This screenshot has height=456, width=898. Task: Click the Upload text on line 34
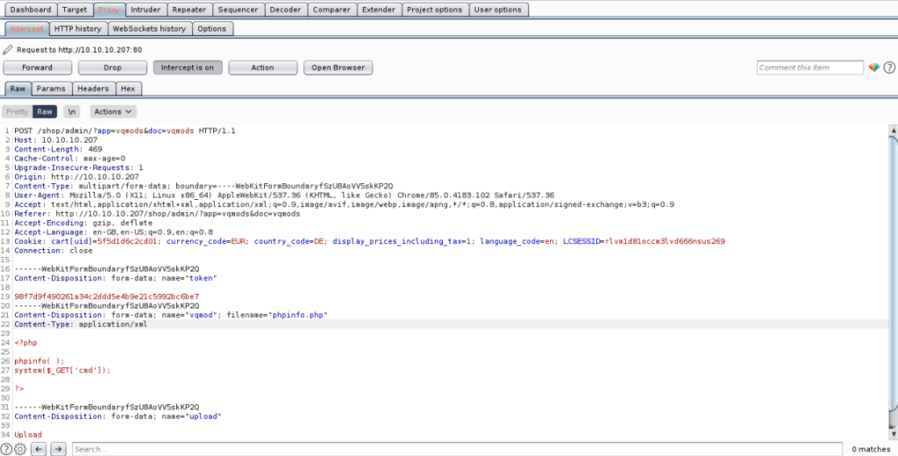click(x=28, y=435)
